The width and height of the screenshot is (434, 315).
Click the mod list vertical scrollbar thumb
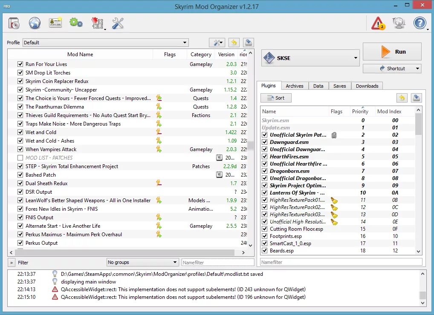click(251, 146)
